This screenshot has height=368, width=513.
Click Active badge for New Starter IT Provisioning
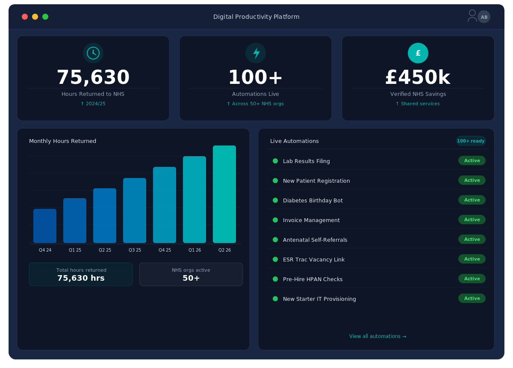point(472,298)
